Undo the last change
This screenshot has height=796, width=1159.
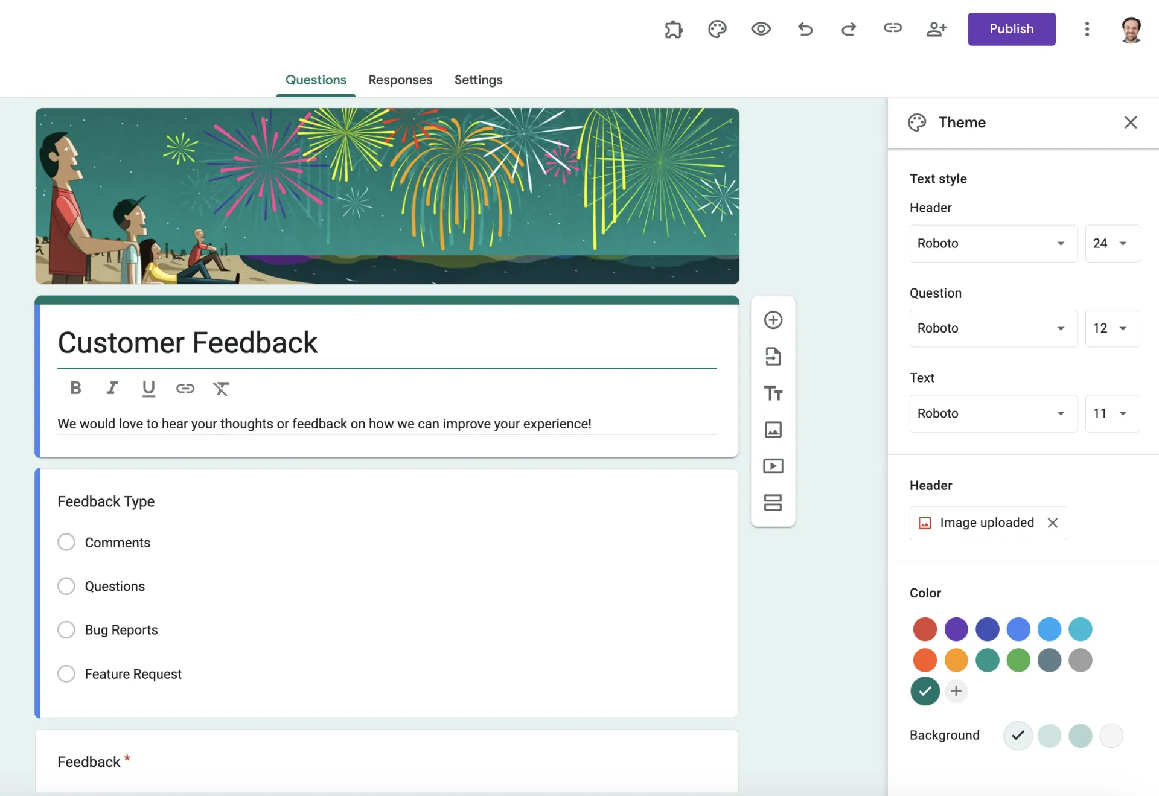pos(805,29)
